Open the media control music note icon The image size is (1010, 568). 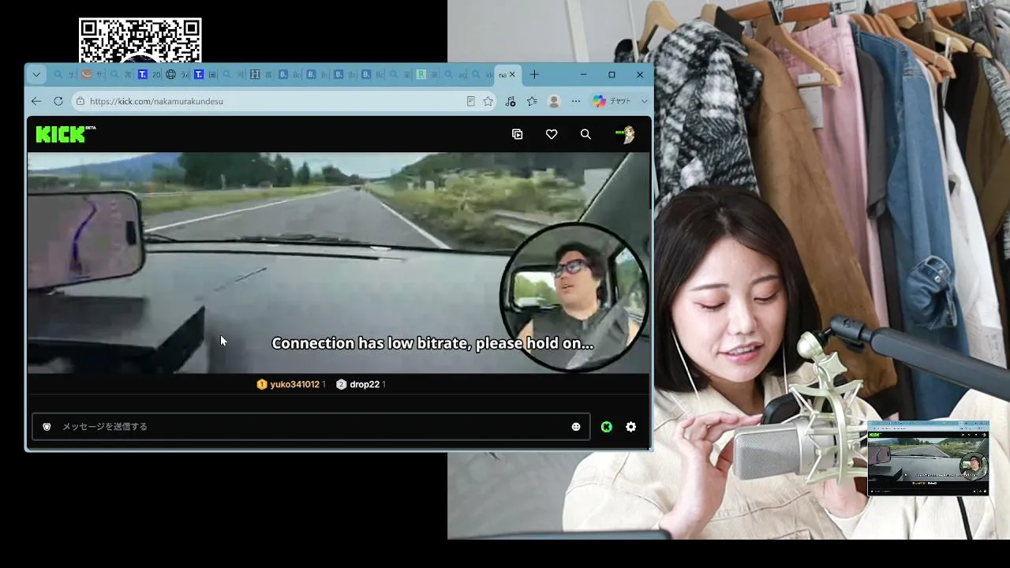(511, 101)
